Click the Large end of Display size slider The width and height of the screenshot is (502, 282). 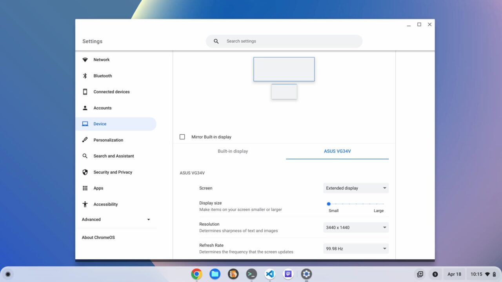point(378,211)
